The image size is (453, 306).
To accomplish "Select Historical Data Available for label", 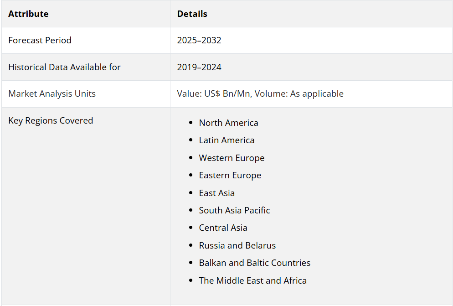I will coord(64,67).
